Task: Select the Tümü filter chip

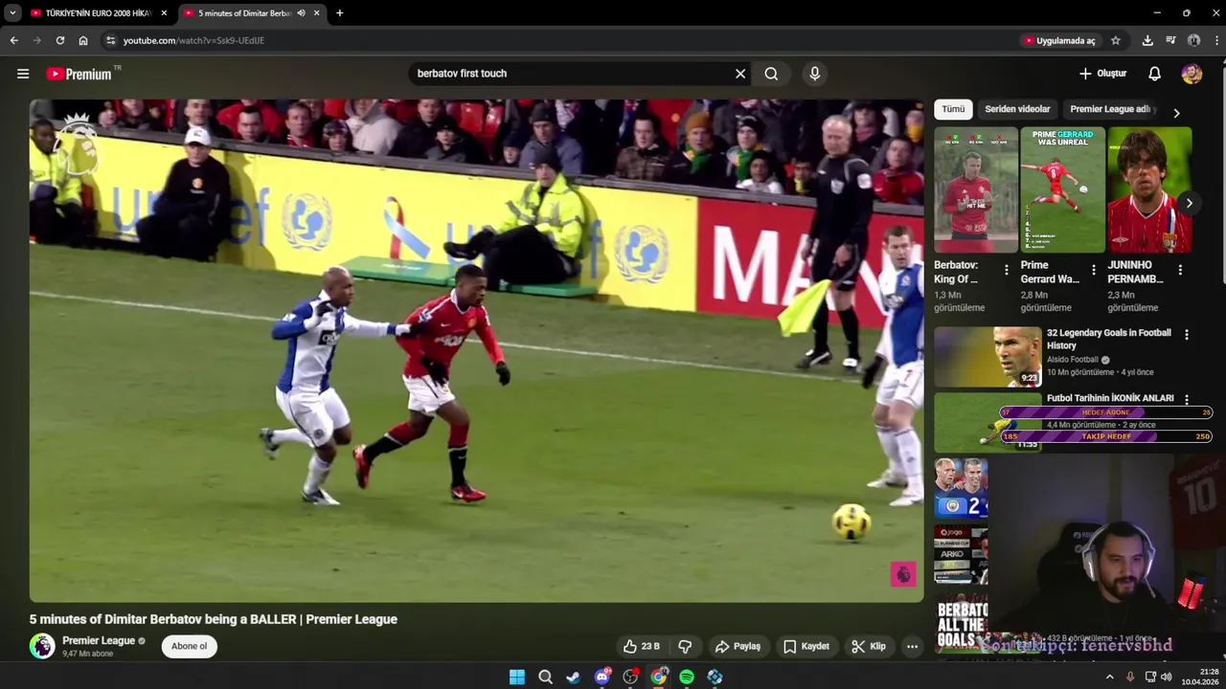Action: pyautogui.click(x=953, y=109)
